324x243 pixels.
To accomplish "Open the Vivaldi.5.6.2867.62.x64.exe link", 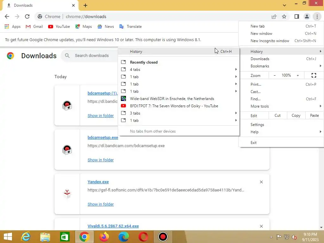I will point(113,226).
